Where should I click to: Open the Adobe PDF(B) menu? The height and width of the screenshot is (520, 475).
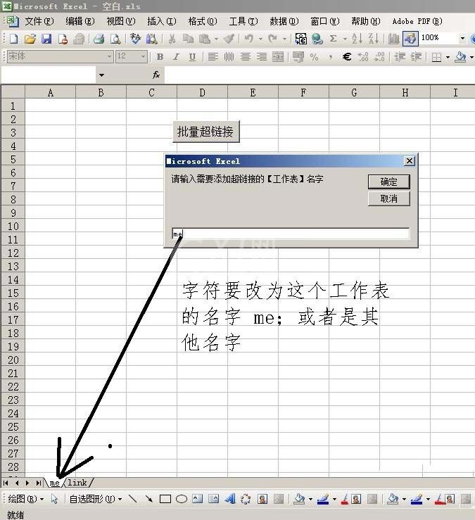tap(417, 22)
